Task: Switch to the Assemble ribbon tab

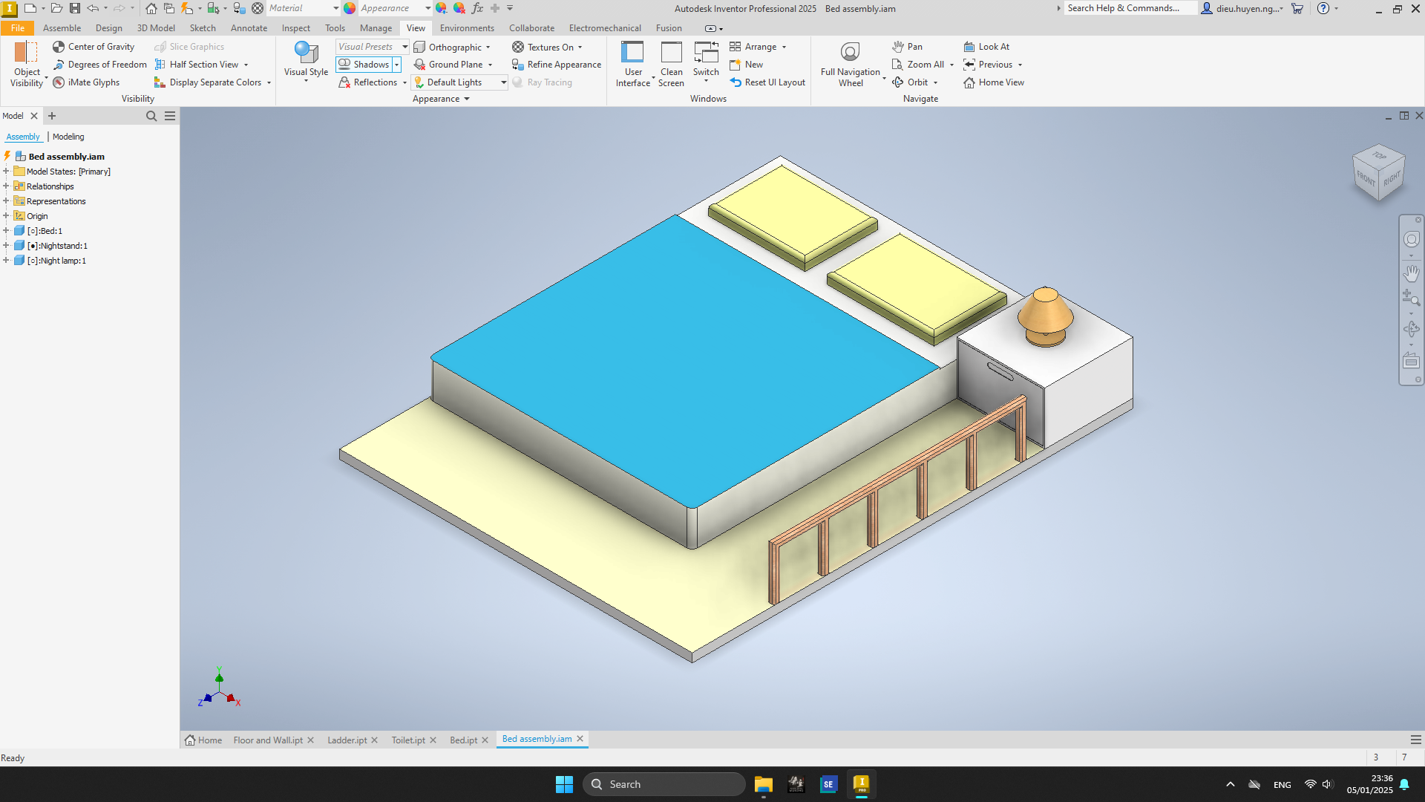Action: (x=62, y=28)
